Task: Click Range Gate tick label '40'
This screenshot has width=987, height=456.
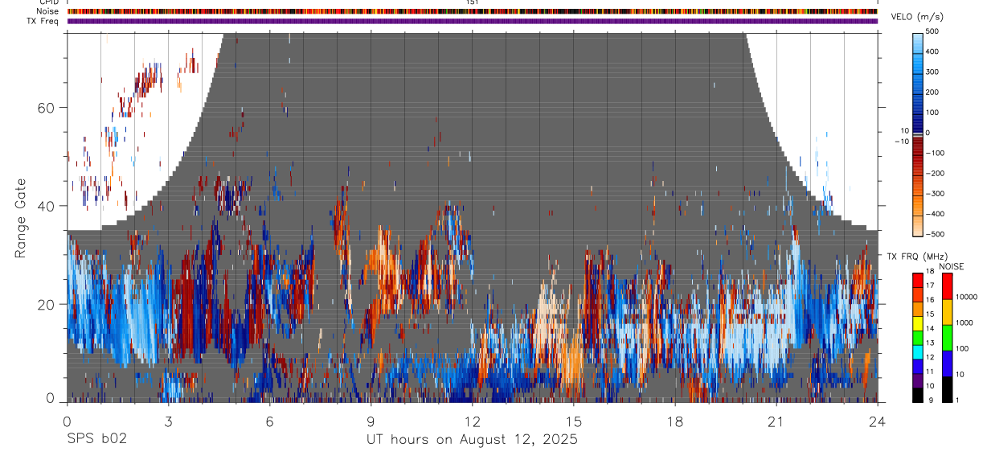Action: click(47, 206)
